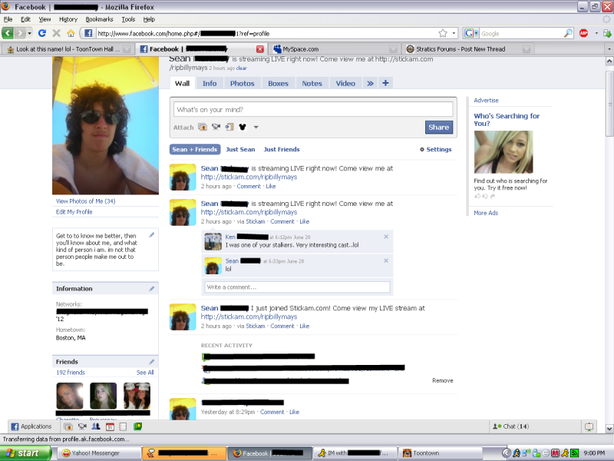The image size is (614, 461).
Task: Show more profile tabs with the double chevron
Action: (370, 83)
